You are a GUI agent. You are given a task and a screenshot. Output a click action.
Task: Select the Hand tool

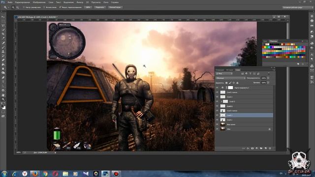(3, 95)
